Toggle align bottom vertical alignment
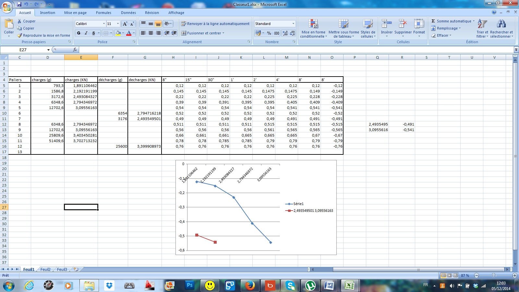The image size is (519, 292). pyautogui.click(x=158, y=24)
